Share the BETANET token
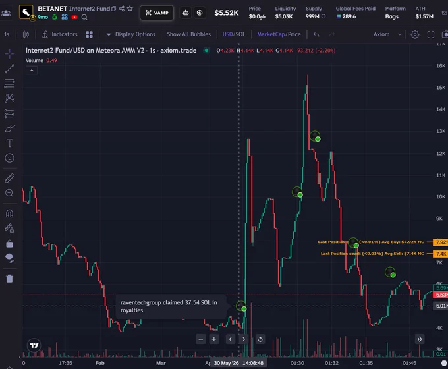This screenshot has height=369, width=448. 122,9
